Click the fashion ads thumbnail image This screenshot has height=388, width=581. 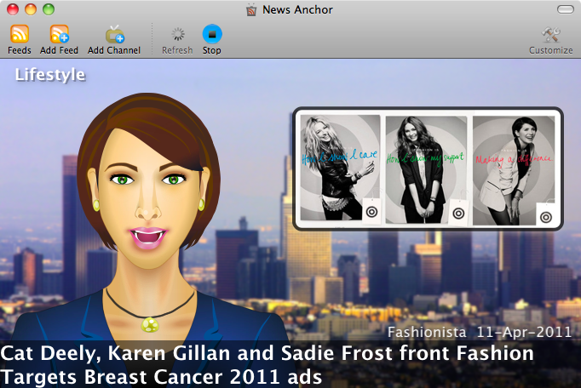428,168
